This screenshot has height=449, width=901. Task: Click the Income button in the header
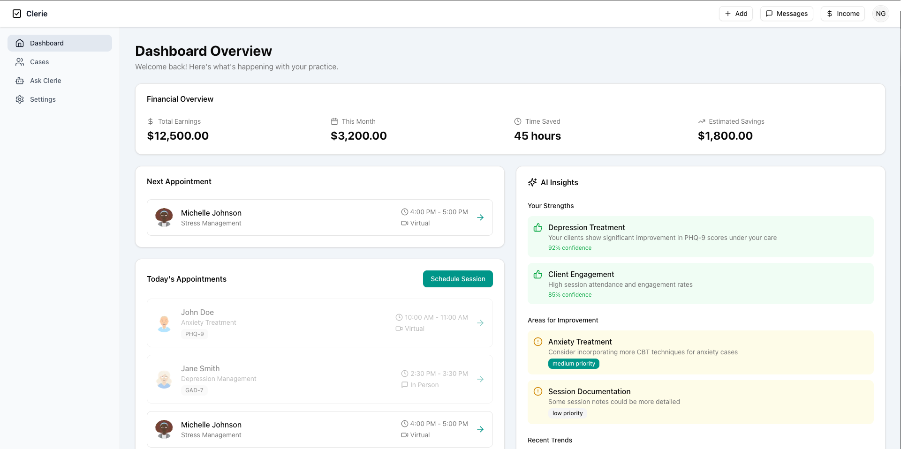pos(842,13)
